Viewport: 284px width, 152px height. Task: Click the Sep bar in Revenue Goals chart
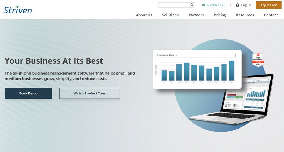[186, 72]
